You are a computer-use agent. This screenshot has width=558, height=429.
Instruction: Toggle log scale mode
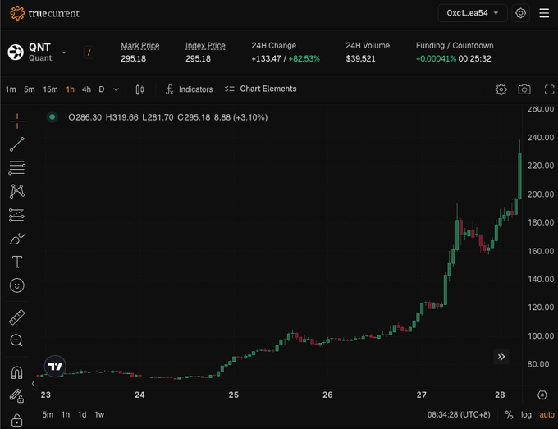526,415
